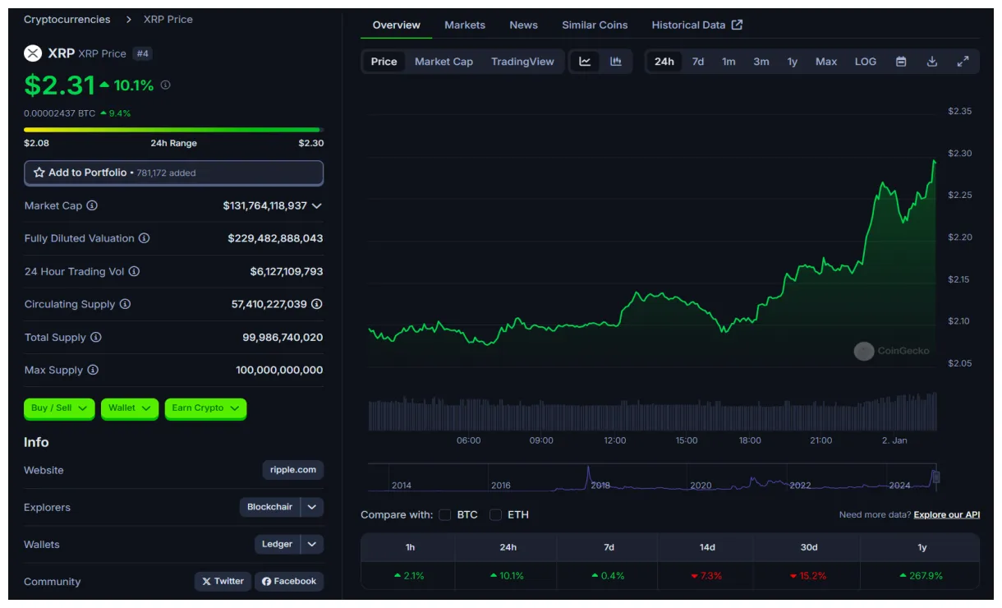Switch to the Markets tab
Viewport: 1002px width, 608px height.
pos(465,25)
